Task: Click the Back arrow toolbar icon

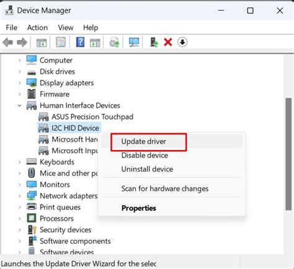Action: pos(8,42)
